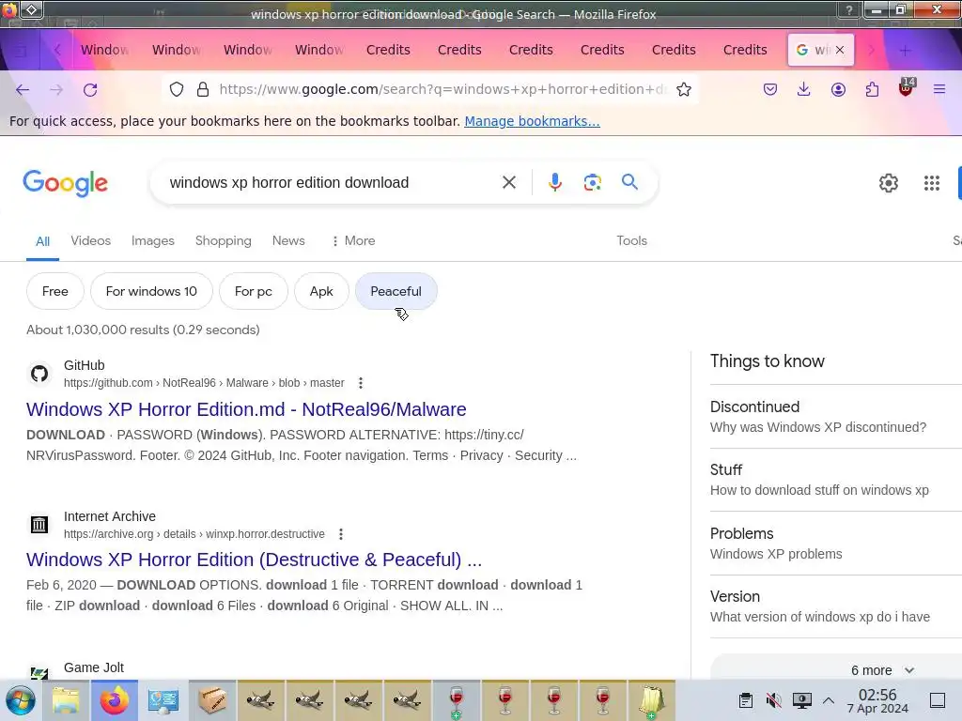Viewport: 962px width, 721px height.
Task: Open Google quick settings gear
Action: coord(889,183)
